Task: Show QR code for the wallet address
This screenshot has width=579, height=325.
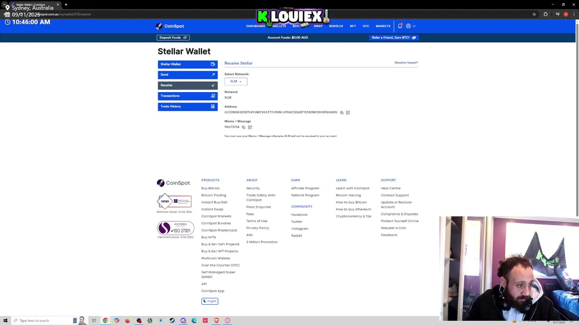Action: coord(348,112)
